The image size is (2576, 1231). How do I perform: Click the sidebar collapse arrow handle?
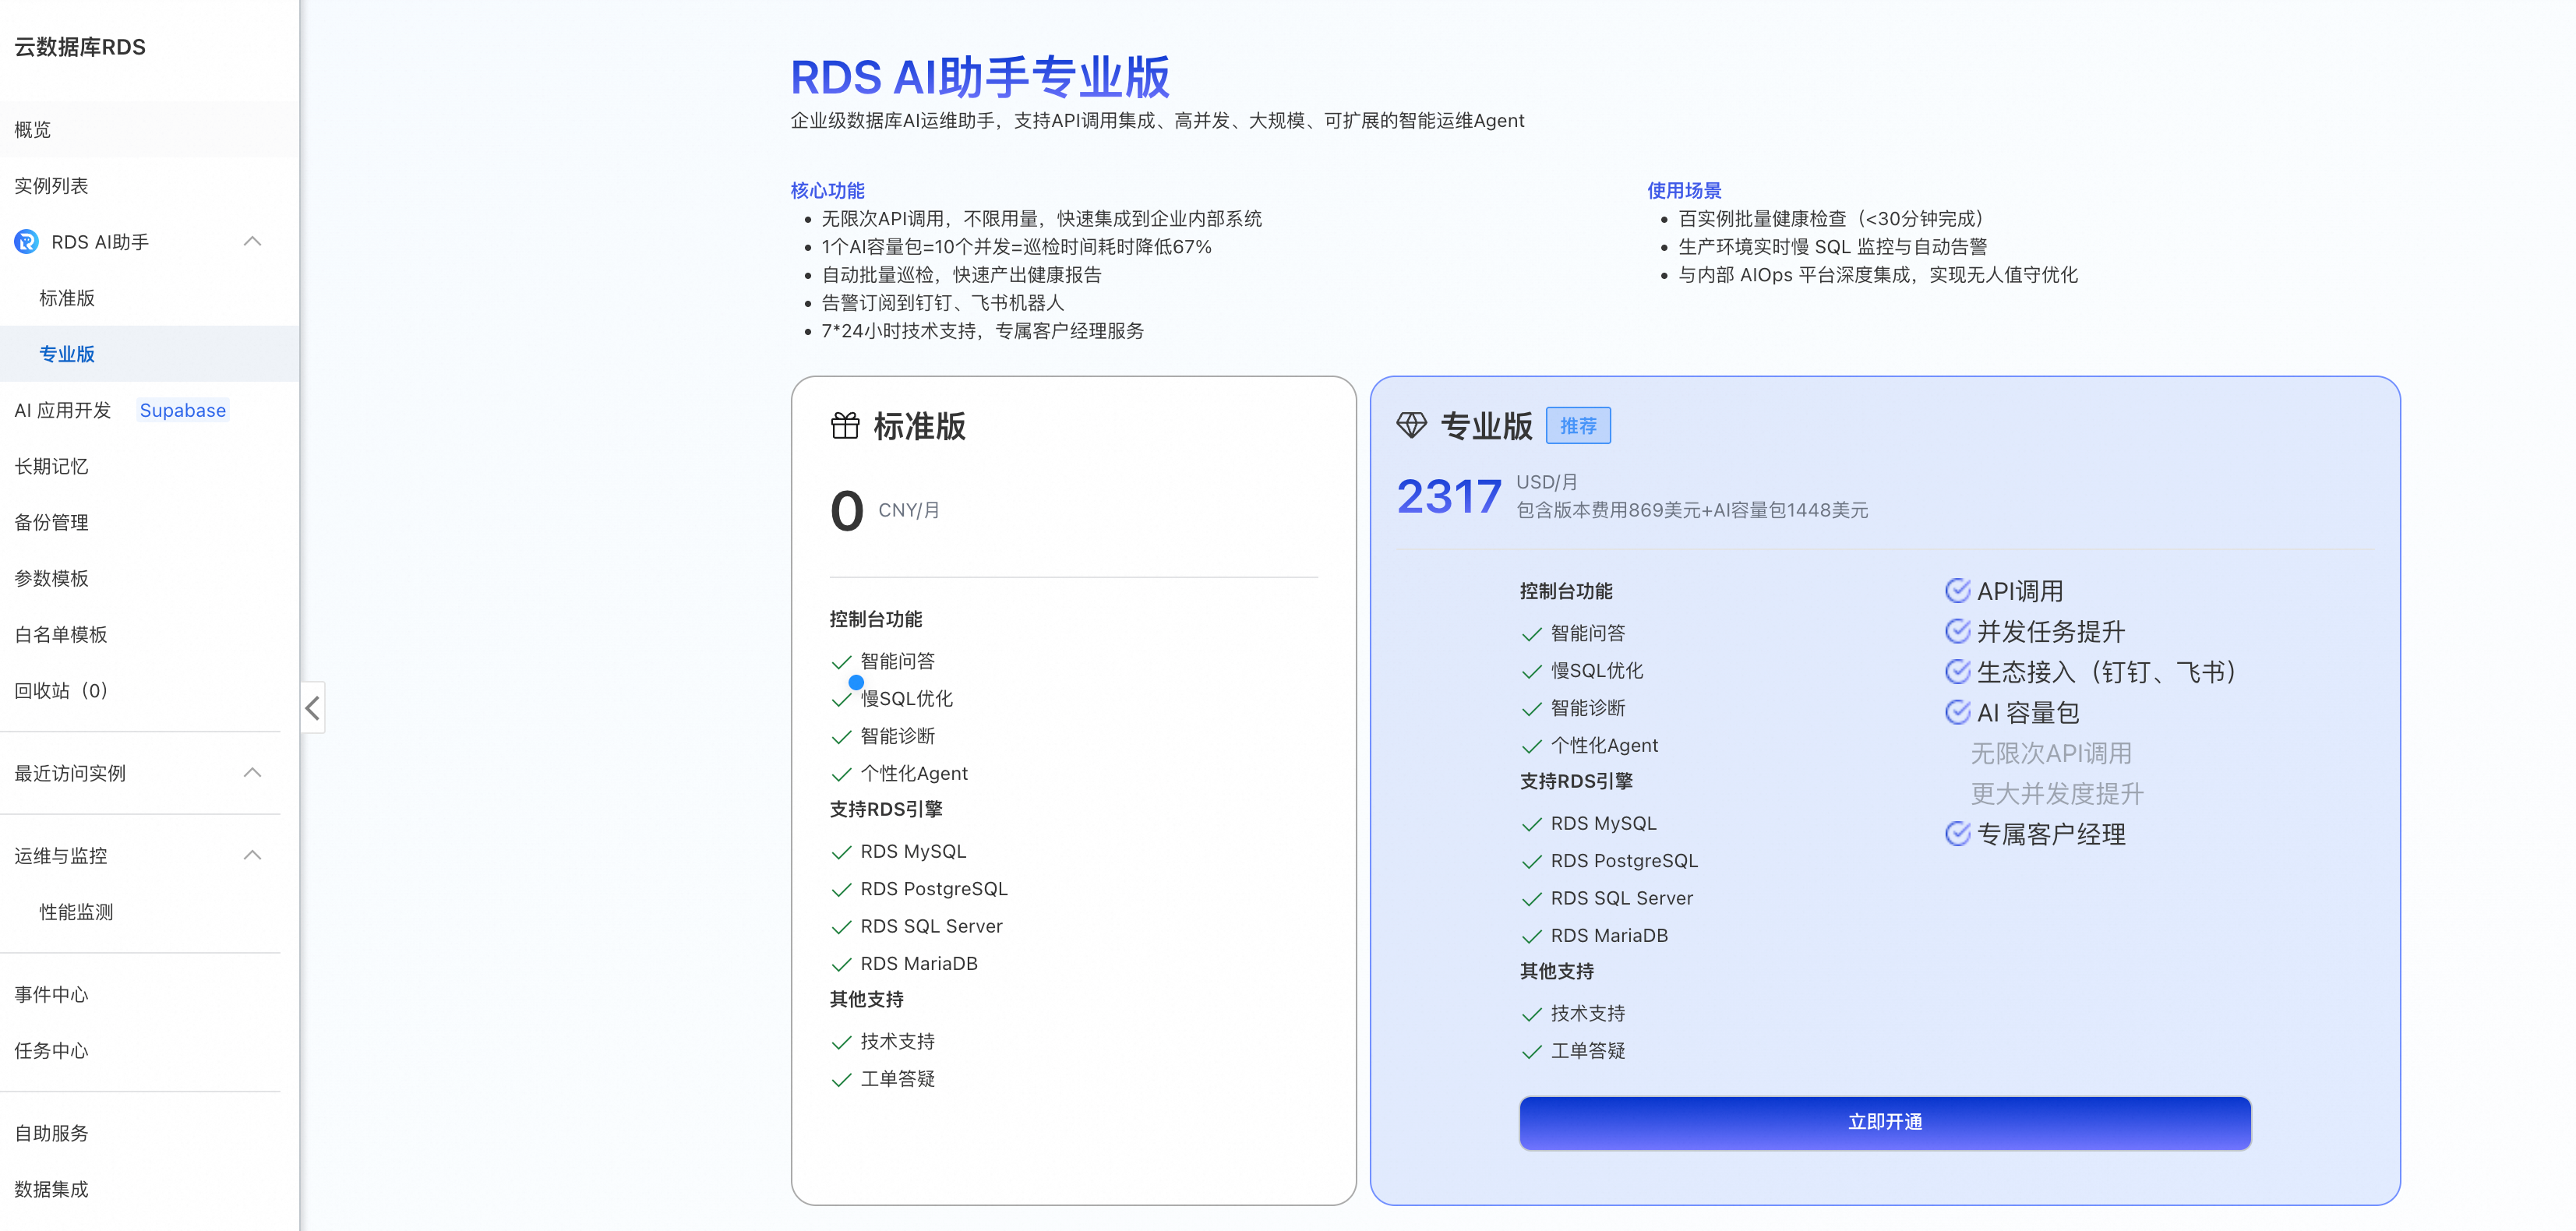313,708
